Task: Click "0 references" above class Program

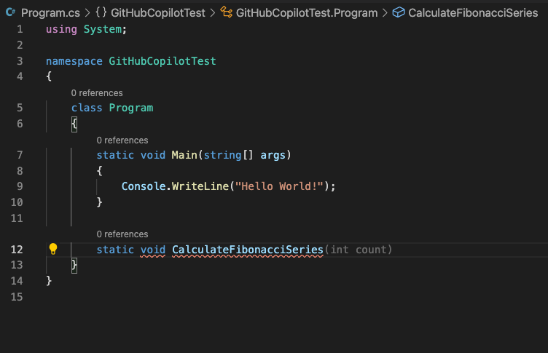Action: click(97, 93)
